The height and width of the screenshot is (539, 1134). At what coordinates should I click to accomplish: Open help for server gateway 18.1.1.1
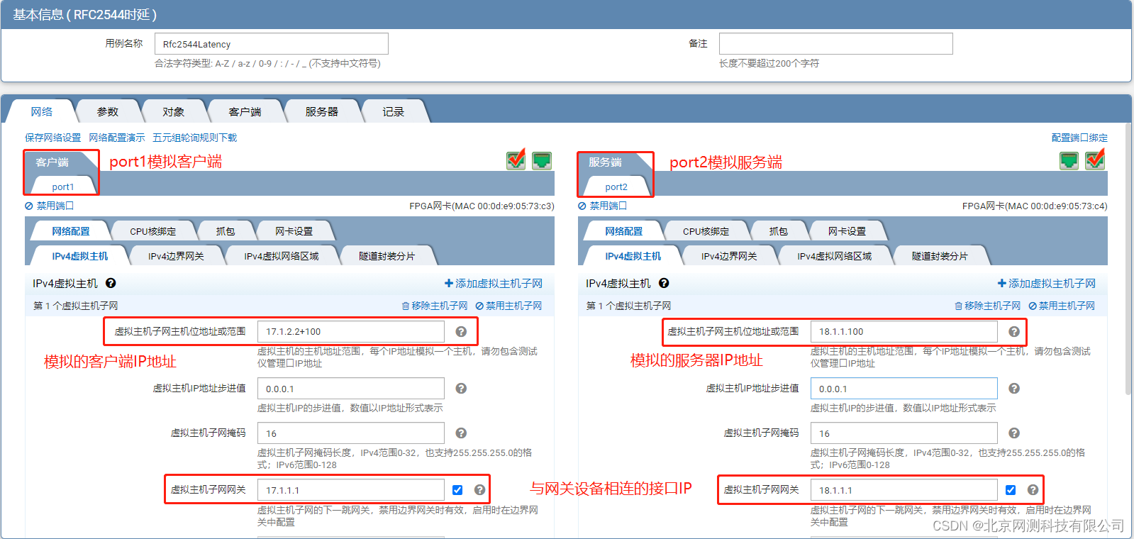tap(1033, 489)
